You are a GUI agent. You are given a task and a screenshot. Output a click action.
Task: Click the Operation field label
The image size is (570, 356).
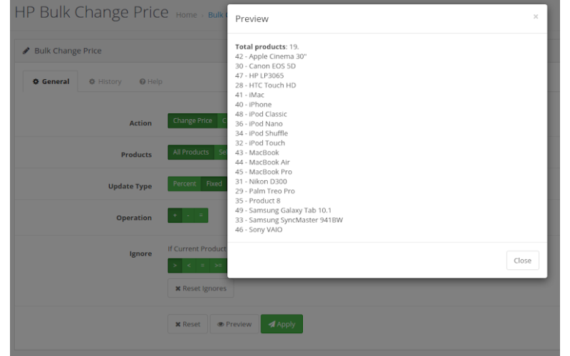pyautogui.click(x=134, y=218)
